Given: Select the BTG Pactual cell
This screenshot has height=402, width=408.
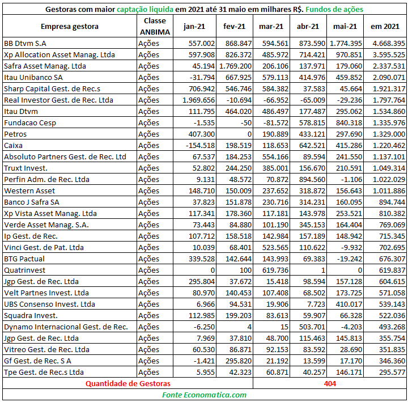Looking at the screenshot, I should (x=70, y=259).
